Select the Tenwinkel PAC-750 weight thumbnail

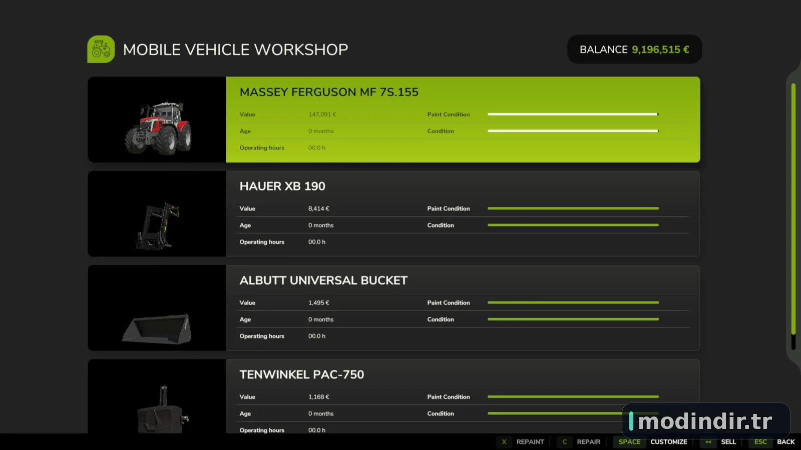point(157,396)
